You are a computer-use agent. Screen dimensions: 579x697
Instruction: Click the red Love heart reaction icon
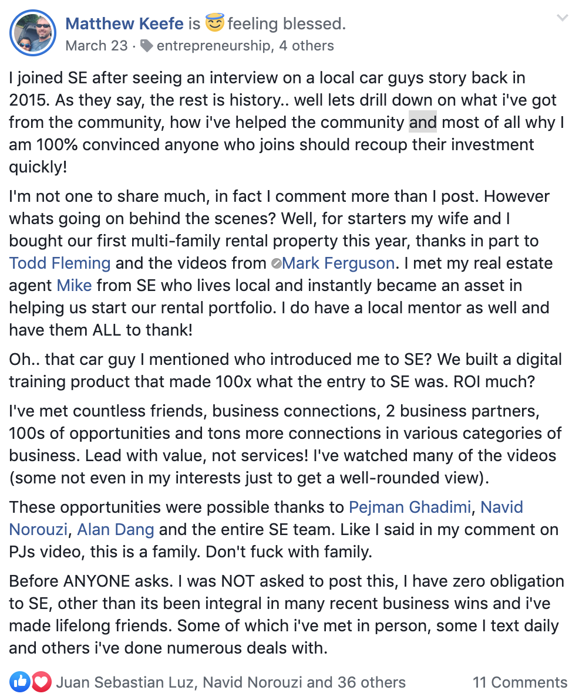click(x=41, y=681)
